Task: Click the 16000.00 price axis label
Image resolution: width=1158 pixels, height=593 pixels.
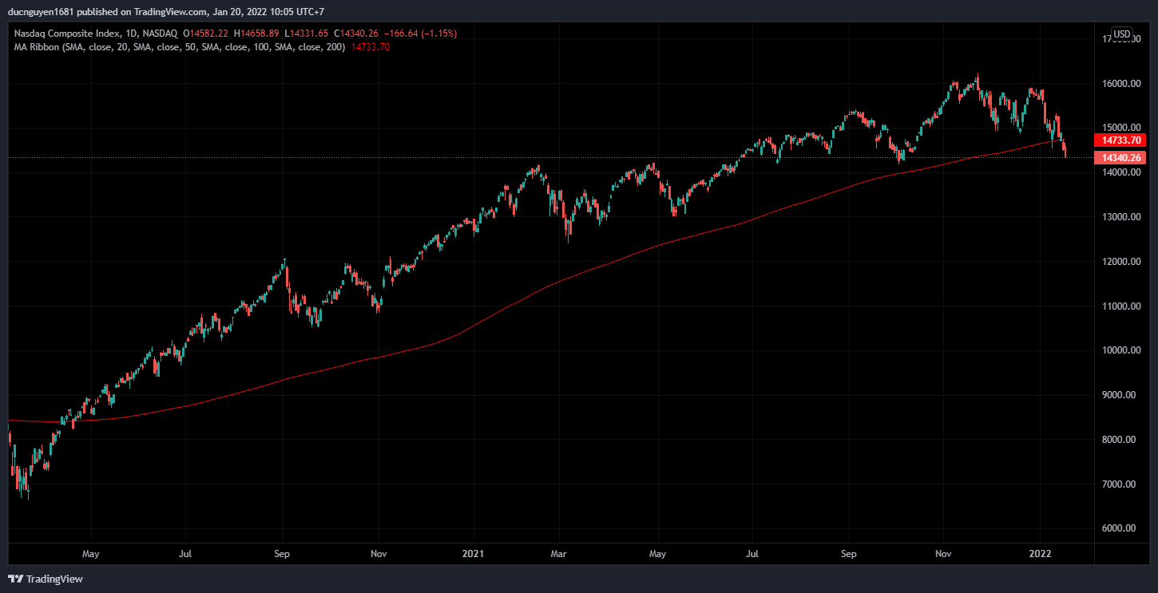Action: click(x=1120, y=83)
